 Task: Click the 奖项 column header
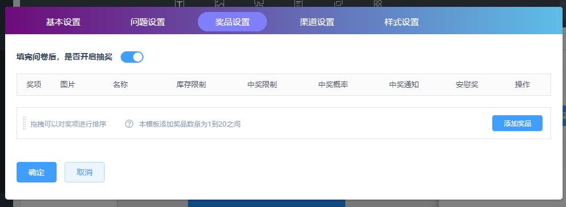[x=34, y=84]
